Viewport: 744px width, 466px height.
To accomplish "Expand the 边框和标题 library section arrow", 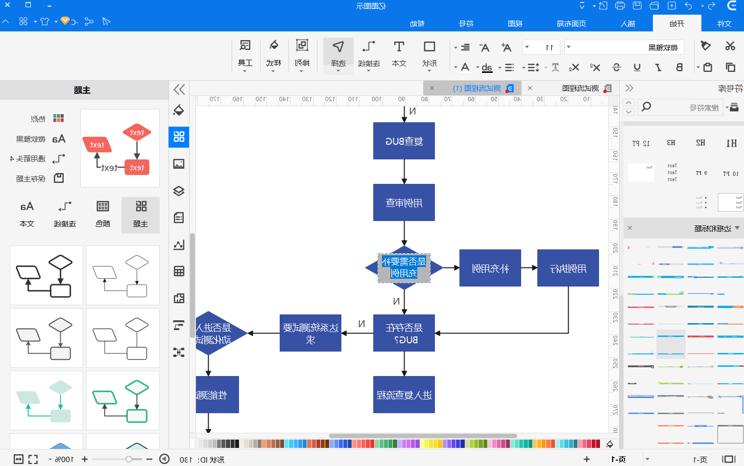I will [737, 228].
